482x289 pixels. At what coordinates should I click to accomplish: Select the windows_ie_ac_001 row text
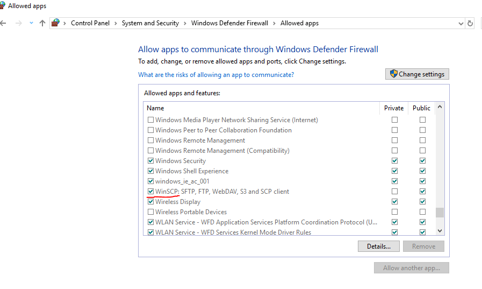tap(182, 181)
